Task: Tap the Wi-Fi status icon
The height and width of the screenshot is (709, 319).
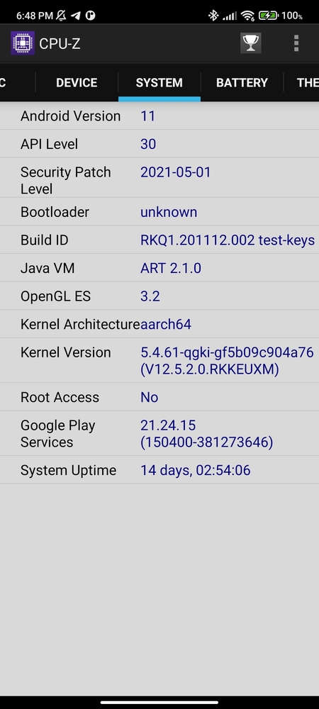Action: click(247, 16)
